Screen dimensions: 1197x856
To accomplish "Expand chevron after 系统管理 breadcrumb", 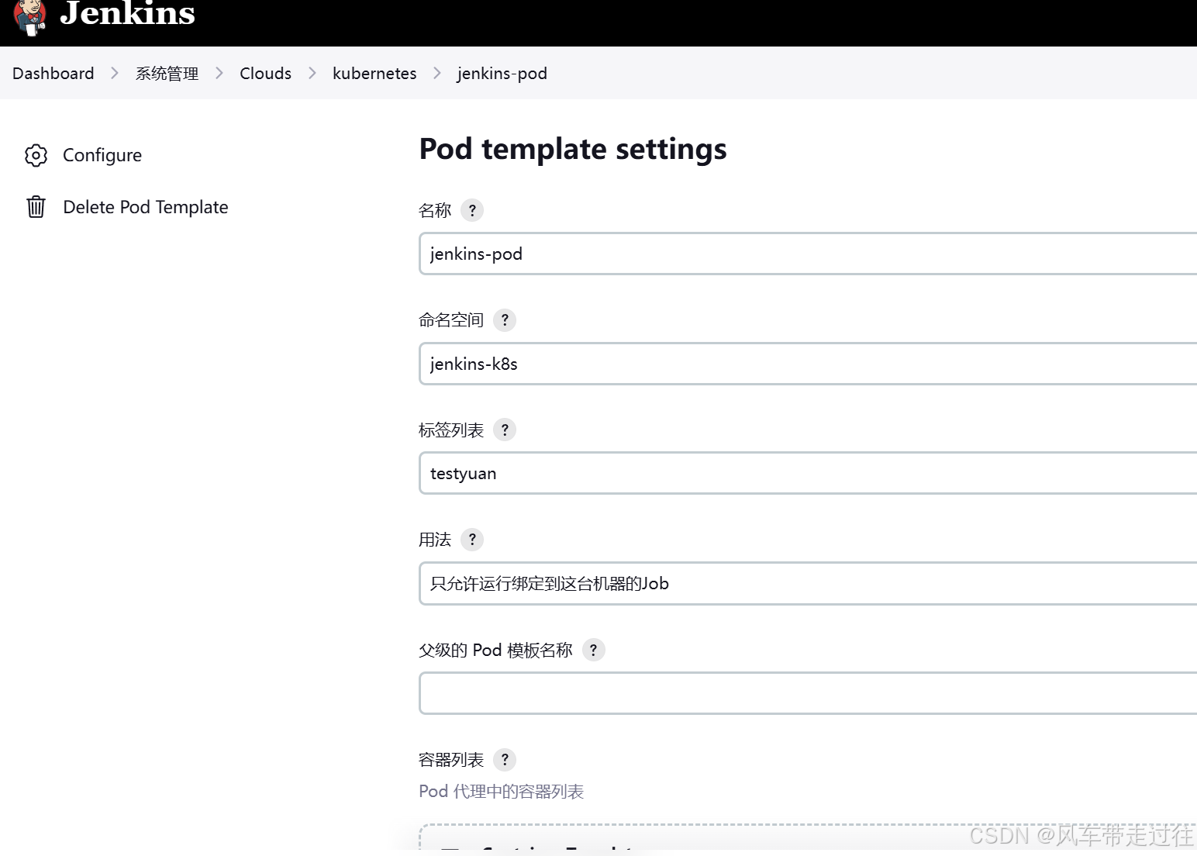I will coord(219,73).
